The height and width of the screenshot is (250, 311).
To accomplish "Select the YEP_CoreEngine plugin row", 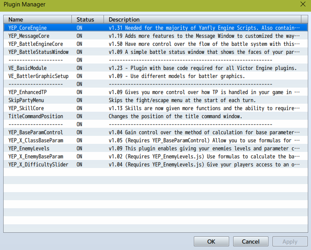I will [x=156, y=28].
